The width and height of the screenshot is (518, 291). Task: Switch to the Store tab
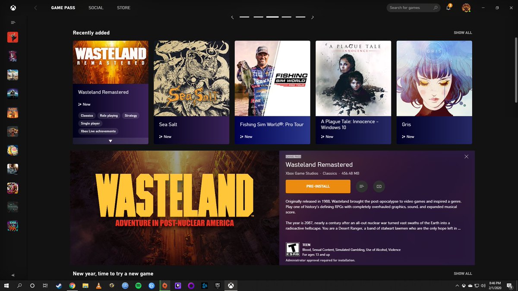pyautogui.click(x=123, y=8)
